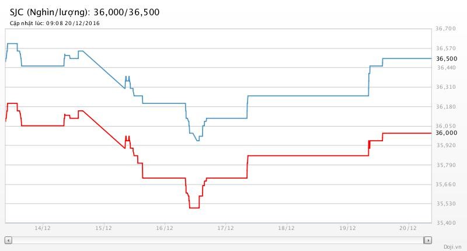This screenshot has height=251, width=467.
Task: Select the 16/12 date axis label
Action: point(164,228)
